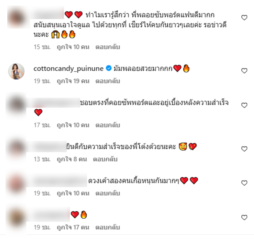Reply to the bottom heart and fire comment
Image resolution: width=254 pixels, height=239 pixels.
pyautogui.click(x=108, y=227)
